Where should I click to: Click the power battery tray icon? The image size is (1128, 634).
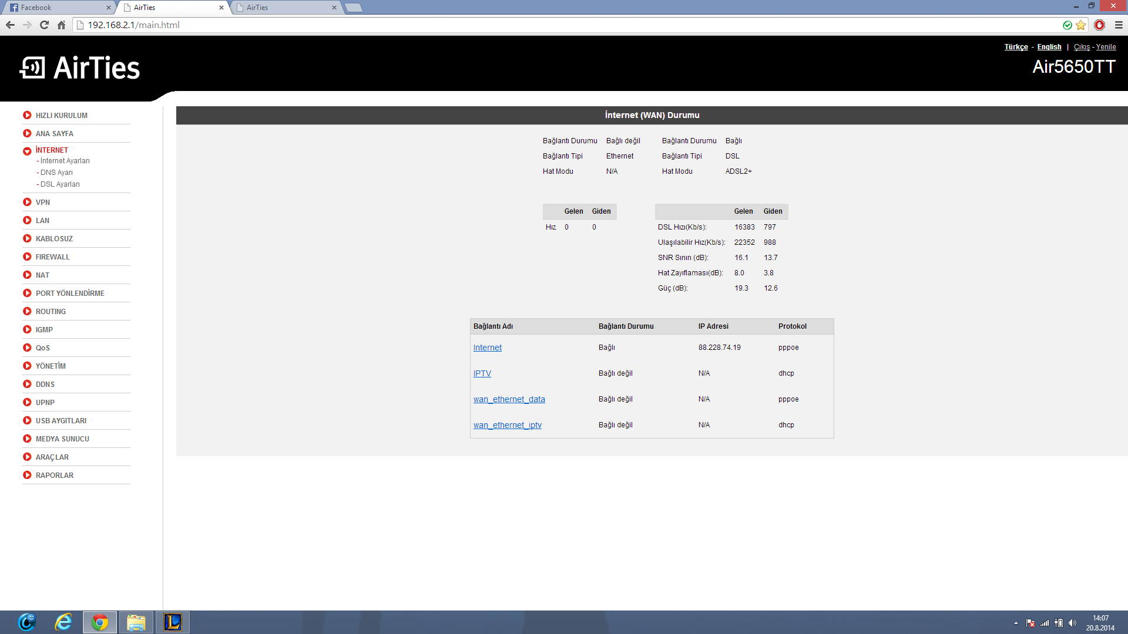[1059, 623]
